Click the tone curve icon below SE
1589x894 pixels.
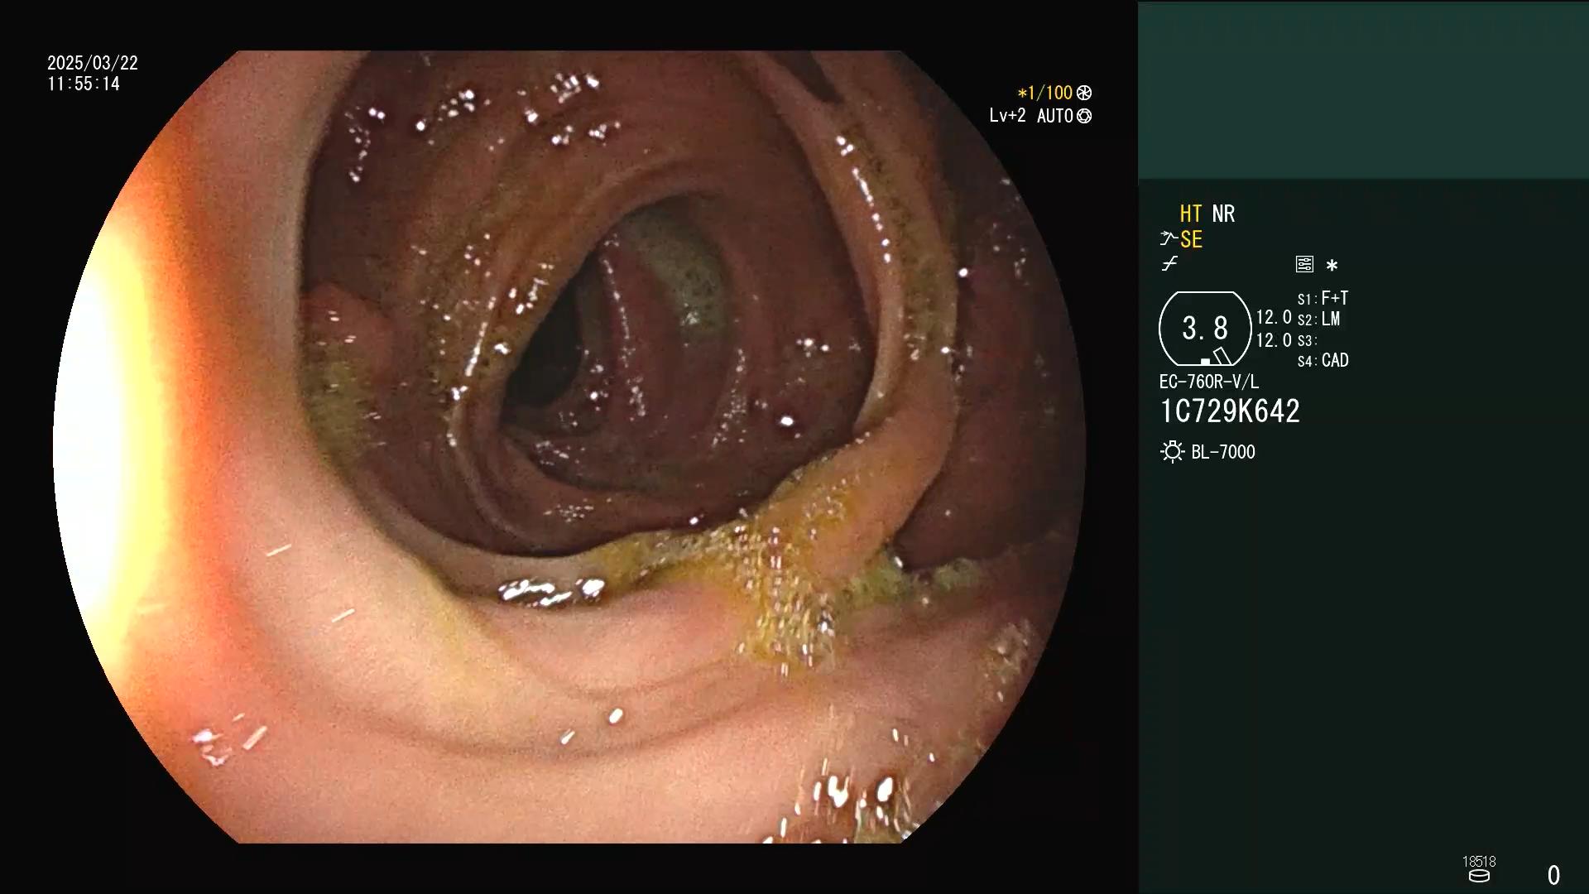1169,264
